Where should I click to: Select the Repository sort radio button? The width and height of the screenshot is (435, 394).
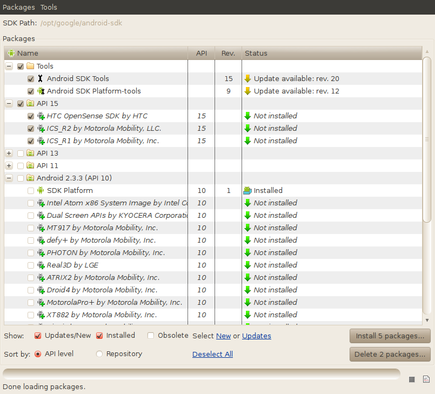[x=99, y=354]
